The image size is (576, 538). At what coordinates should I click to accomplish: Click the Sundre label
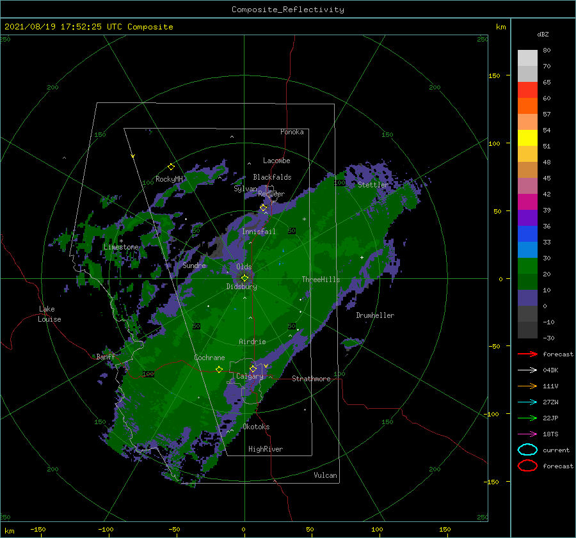[194, 265]
